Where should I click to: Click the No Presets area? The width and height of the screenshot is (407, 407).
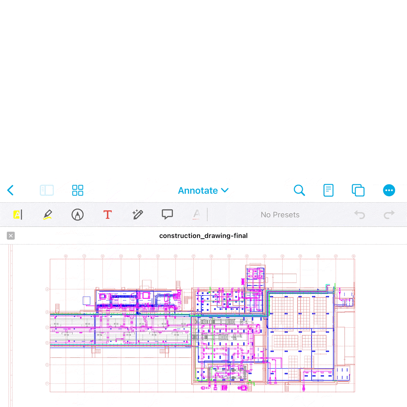coord(280,215)
